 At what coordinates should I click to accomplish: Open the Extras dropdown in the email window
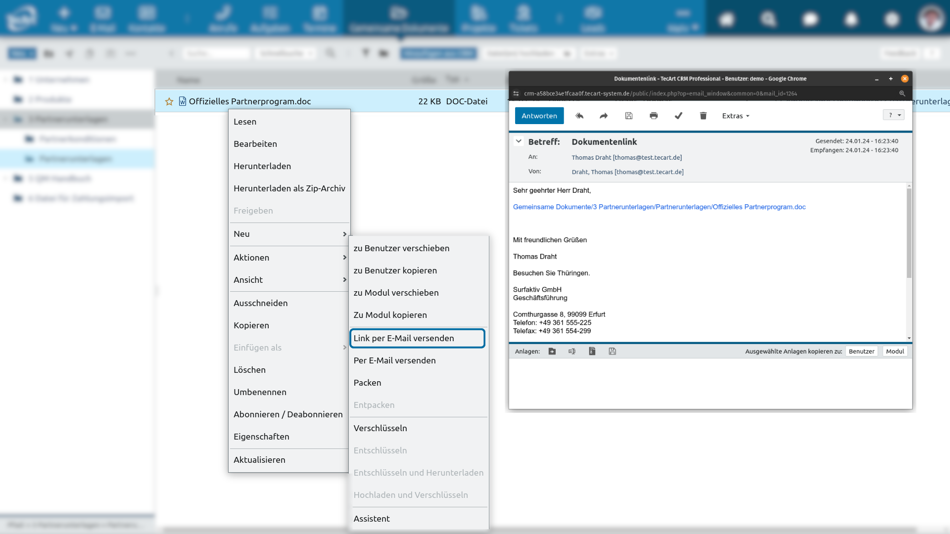(x=735, y=116)
